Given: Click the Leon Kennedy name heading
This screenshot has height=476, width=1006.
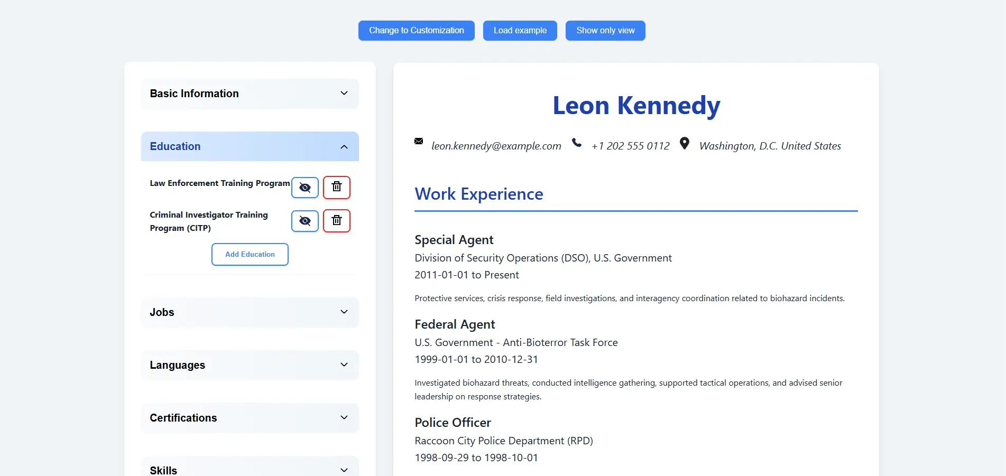Looking at the screenshot, I should 636,106.
